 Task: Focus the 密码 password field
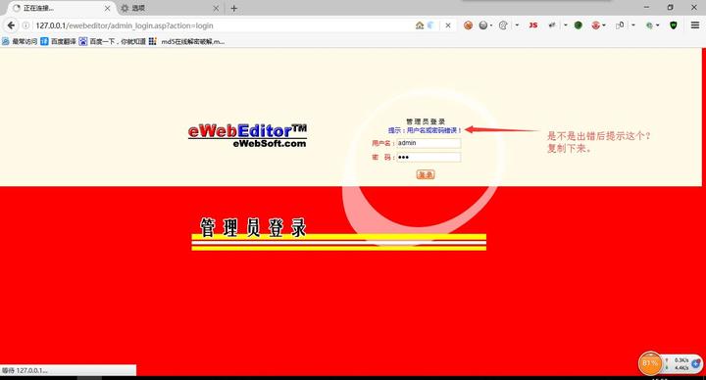click(429, 157)
